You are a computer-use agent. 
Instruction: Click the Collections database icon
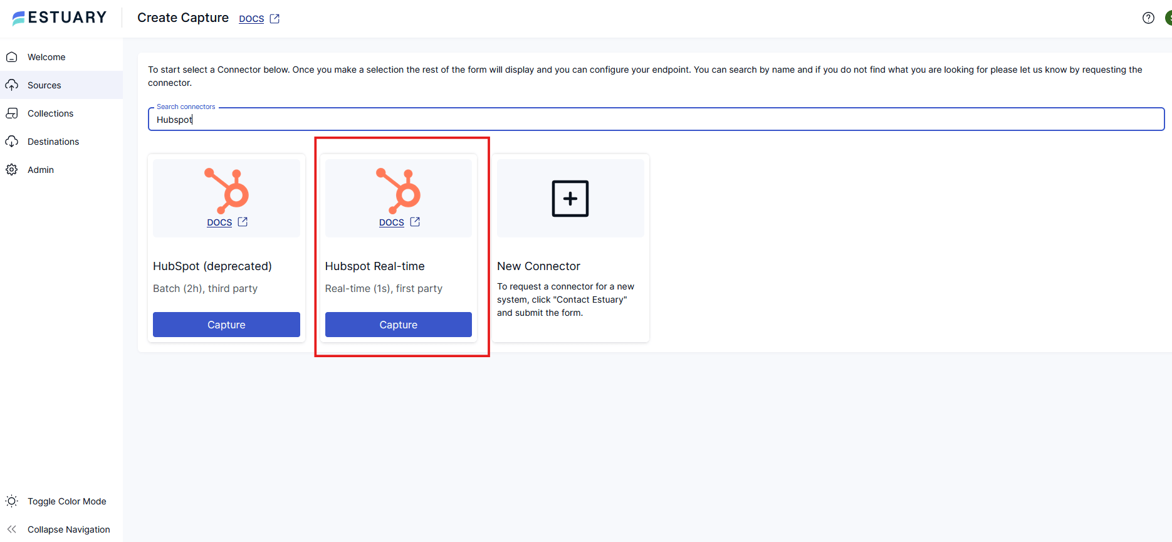[12, 113]
